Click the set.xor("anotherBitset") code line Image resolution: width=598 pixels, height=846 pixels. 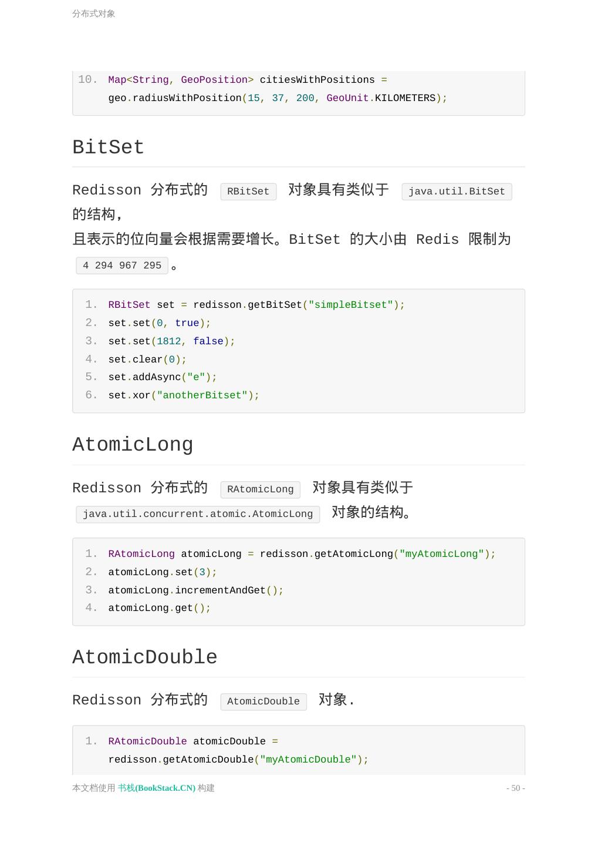184,395
